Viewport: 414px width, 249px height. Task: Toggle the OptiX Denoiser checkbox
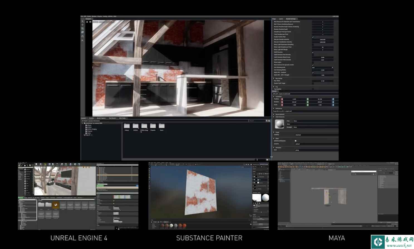[313, 52]
